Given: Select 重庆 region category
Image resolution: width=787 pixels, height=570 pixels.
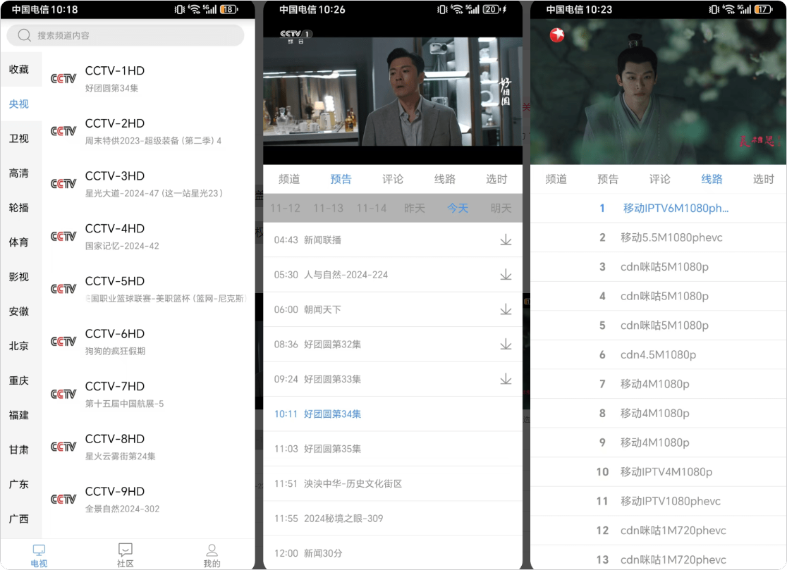Looking at the screenshot, I should (18, 381).
